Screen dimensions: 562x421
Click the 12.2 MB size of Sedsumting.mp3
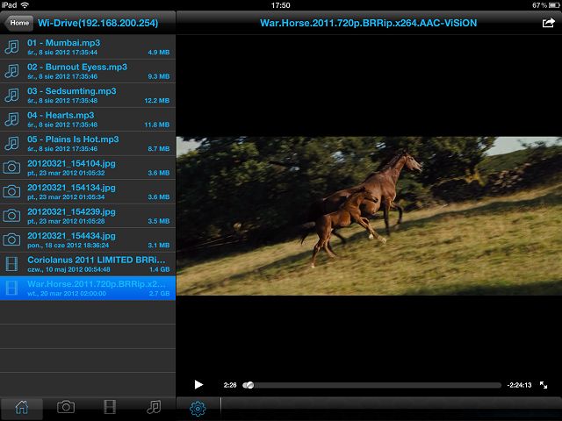pyautogui.click(x=157, y=101)
